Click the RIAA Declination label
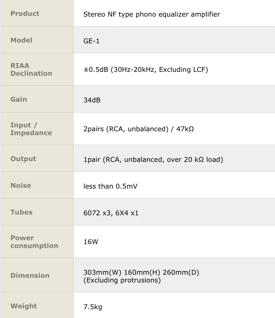Screen dimensions: 275x318 [31, 69]
